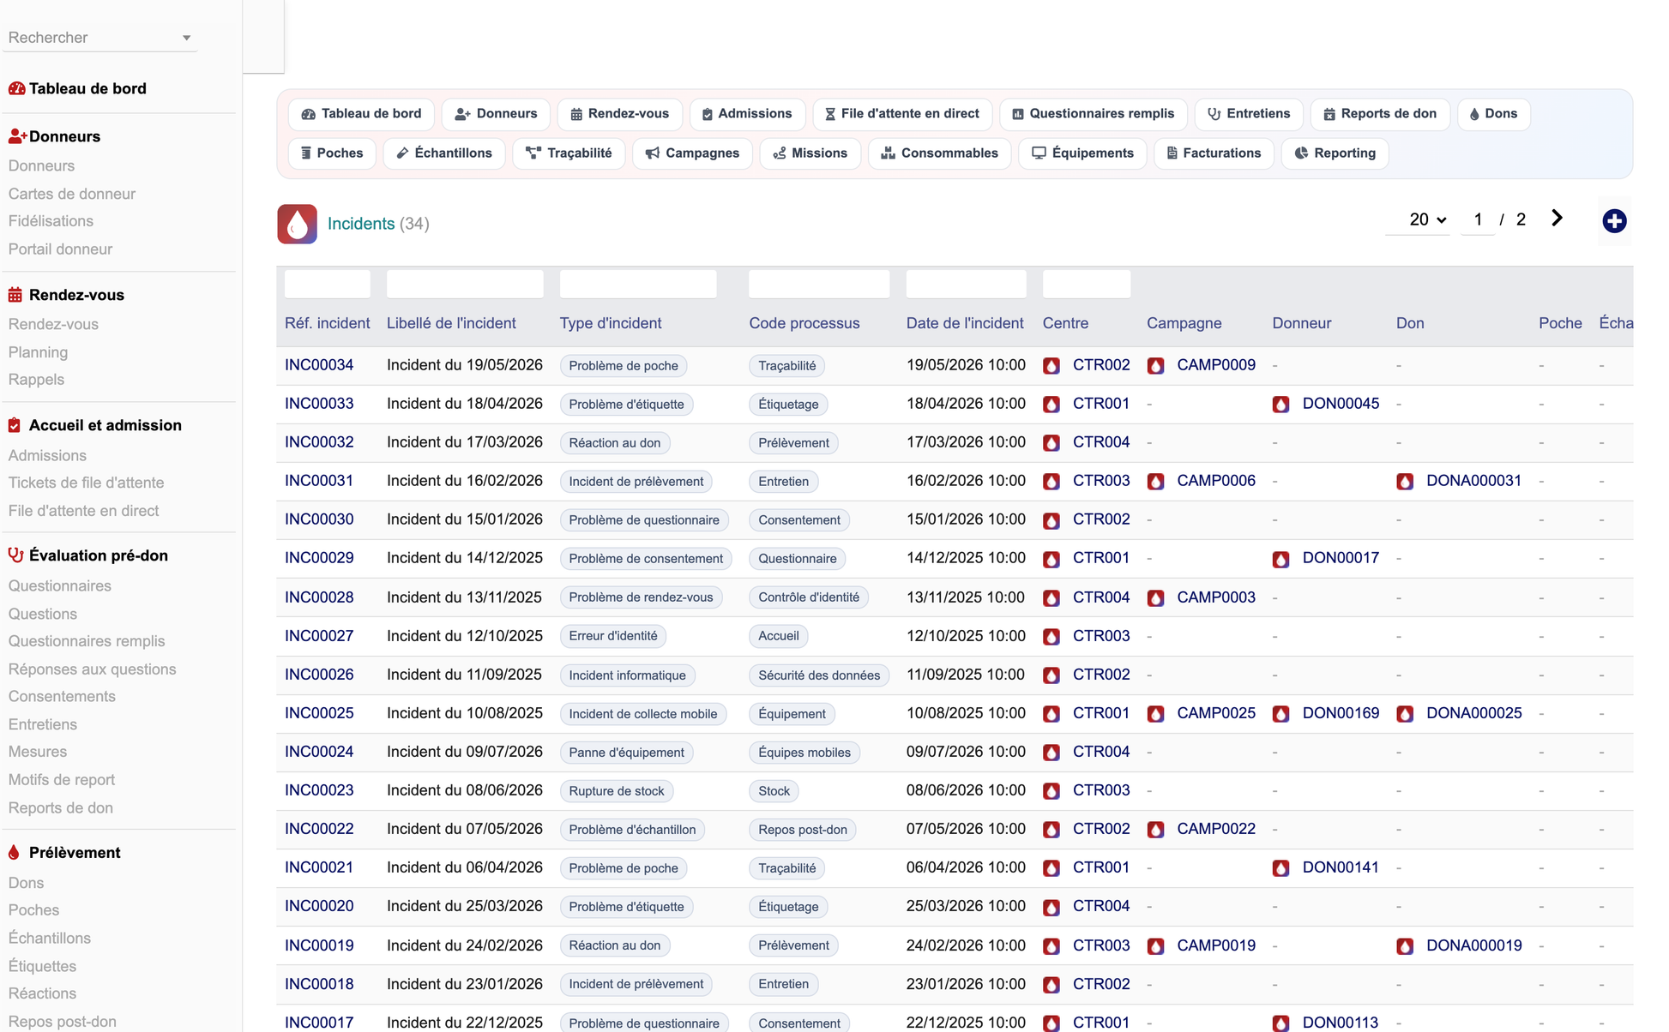This screenshot has height=1032, width=1669.
Task: Add a new incident with plus icon
Action: pos(1614,221)
